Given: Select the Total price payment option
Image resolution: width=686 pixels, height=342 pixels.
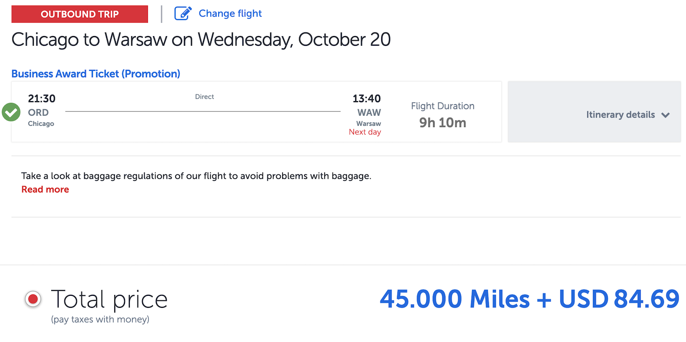Looking at the screenshot, I should 33,298.
